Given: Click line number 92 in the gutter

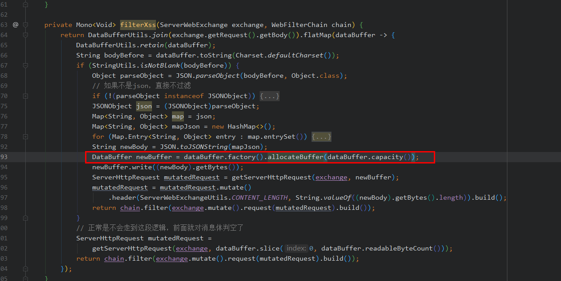Looking at the screenshot, I should click(4, 147).
